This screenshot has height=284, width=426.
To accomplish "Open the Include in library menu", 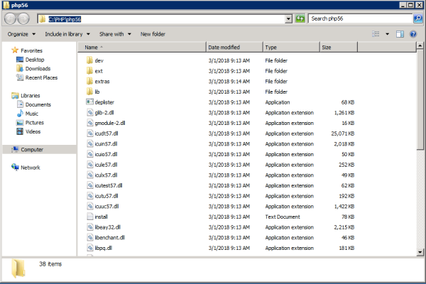I will (x=67, y=34).
